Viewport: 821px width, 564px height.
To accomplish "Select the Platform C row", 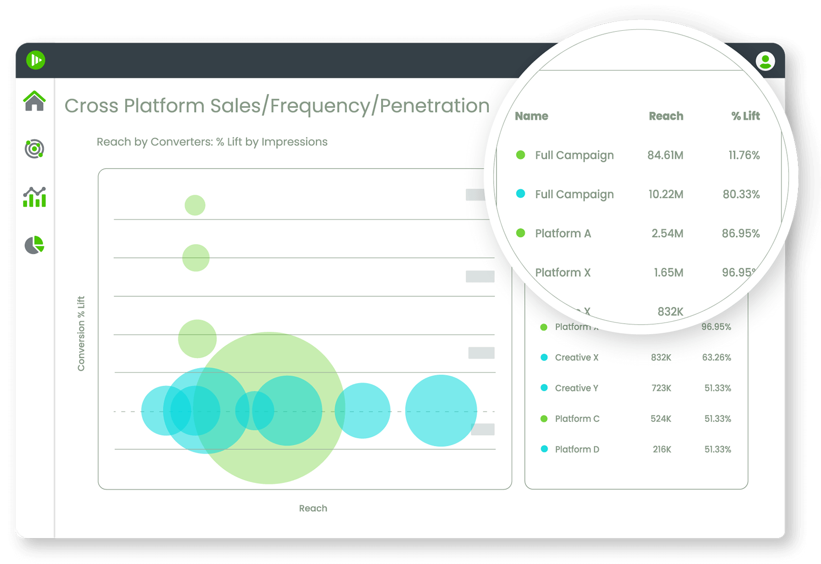I will point(636,419).
